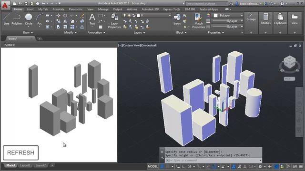The height and width of the screenshot is (171, 305).
Task: Click the viewport controls [-] label
Action: point(120,46)
